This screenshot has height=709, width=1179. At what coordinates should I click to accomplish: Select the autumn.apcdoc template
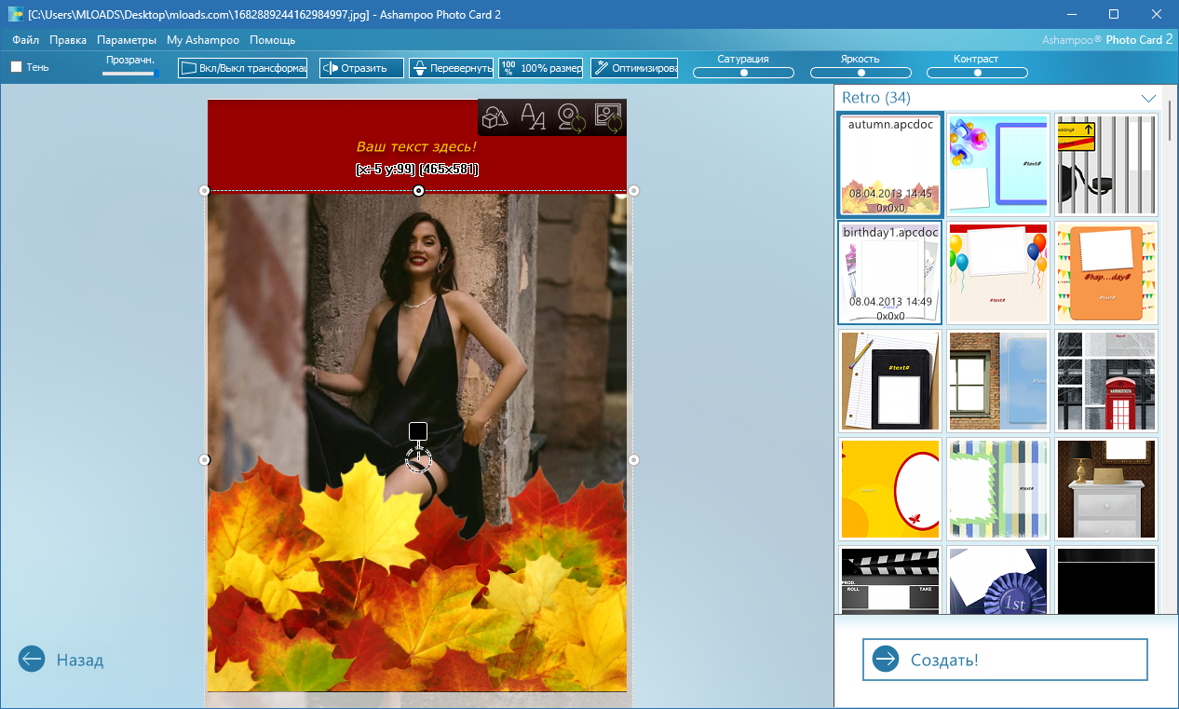890,165
